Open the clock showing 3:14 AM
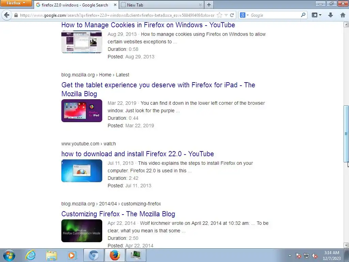 pyautogui.click(x=332, y=256)
